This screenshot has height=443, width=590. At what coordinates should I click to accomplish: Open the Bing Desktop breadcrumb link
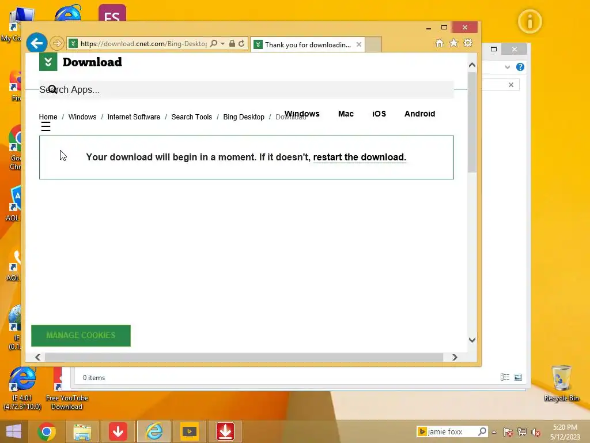(x=244, y=117)
